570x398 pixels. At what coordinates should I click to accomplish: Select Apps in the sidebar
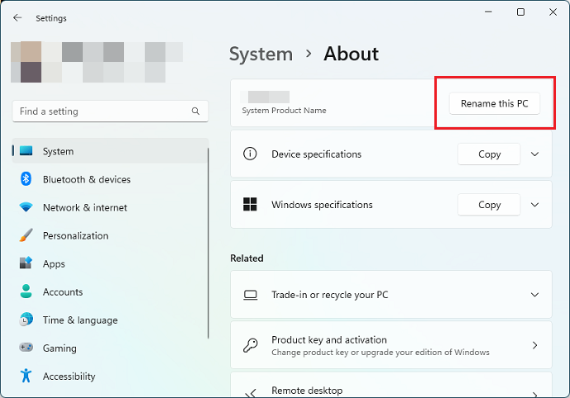[110, 263]
